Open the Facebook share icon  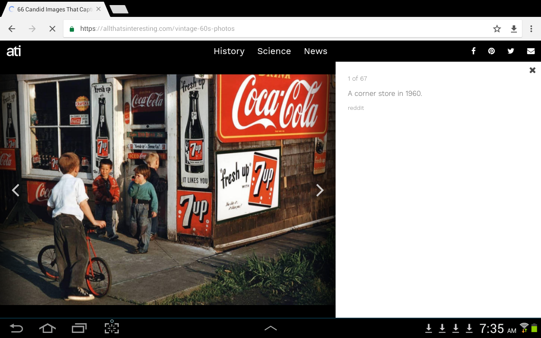[x=473, y=51]
